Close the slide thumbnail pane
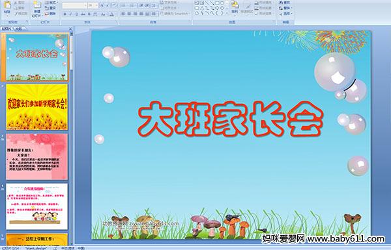 [70, 29]
